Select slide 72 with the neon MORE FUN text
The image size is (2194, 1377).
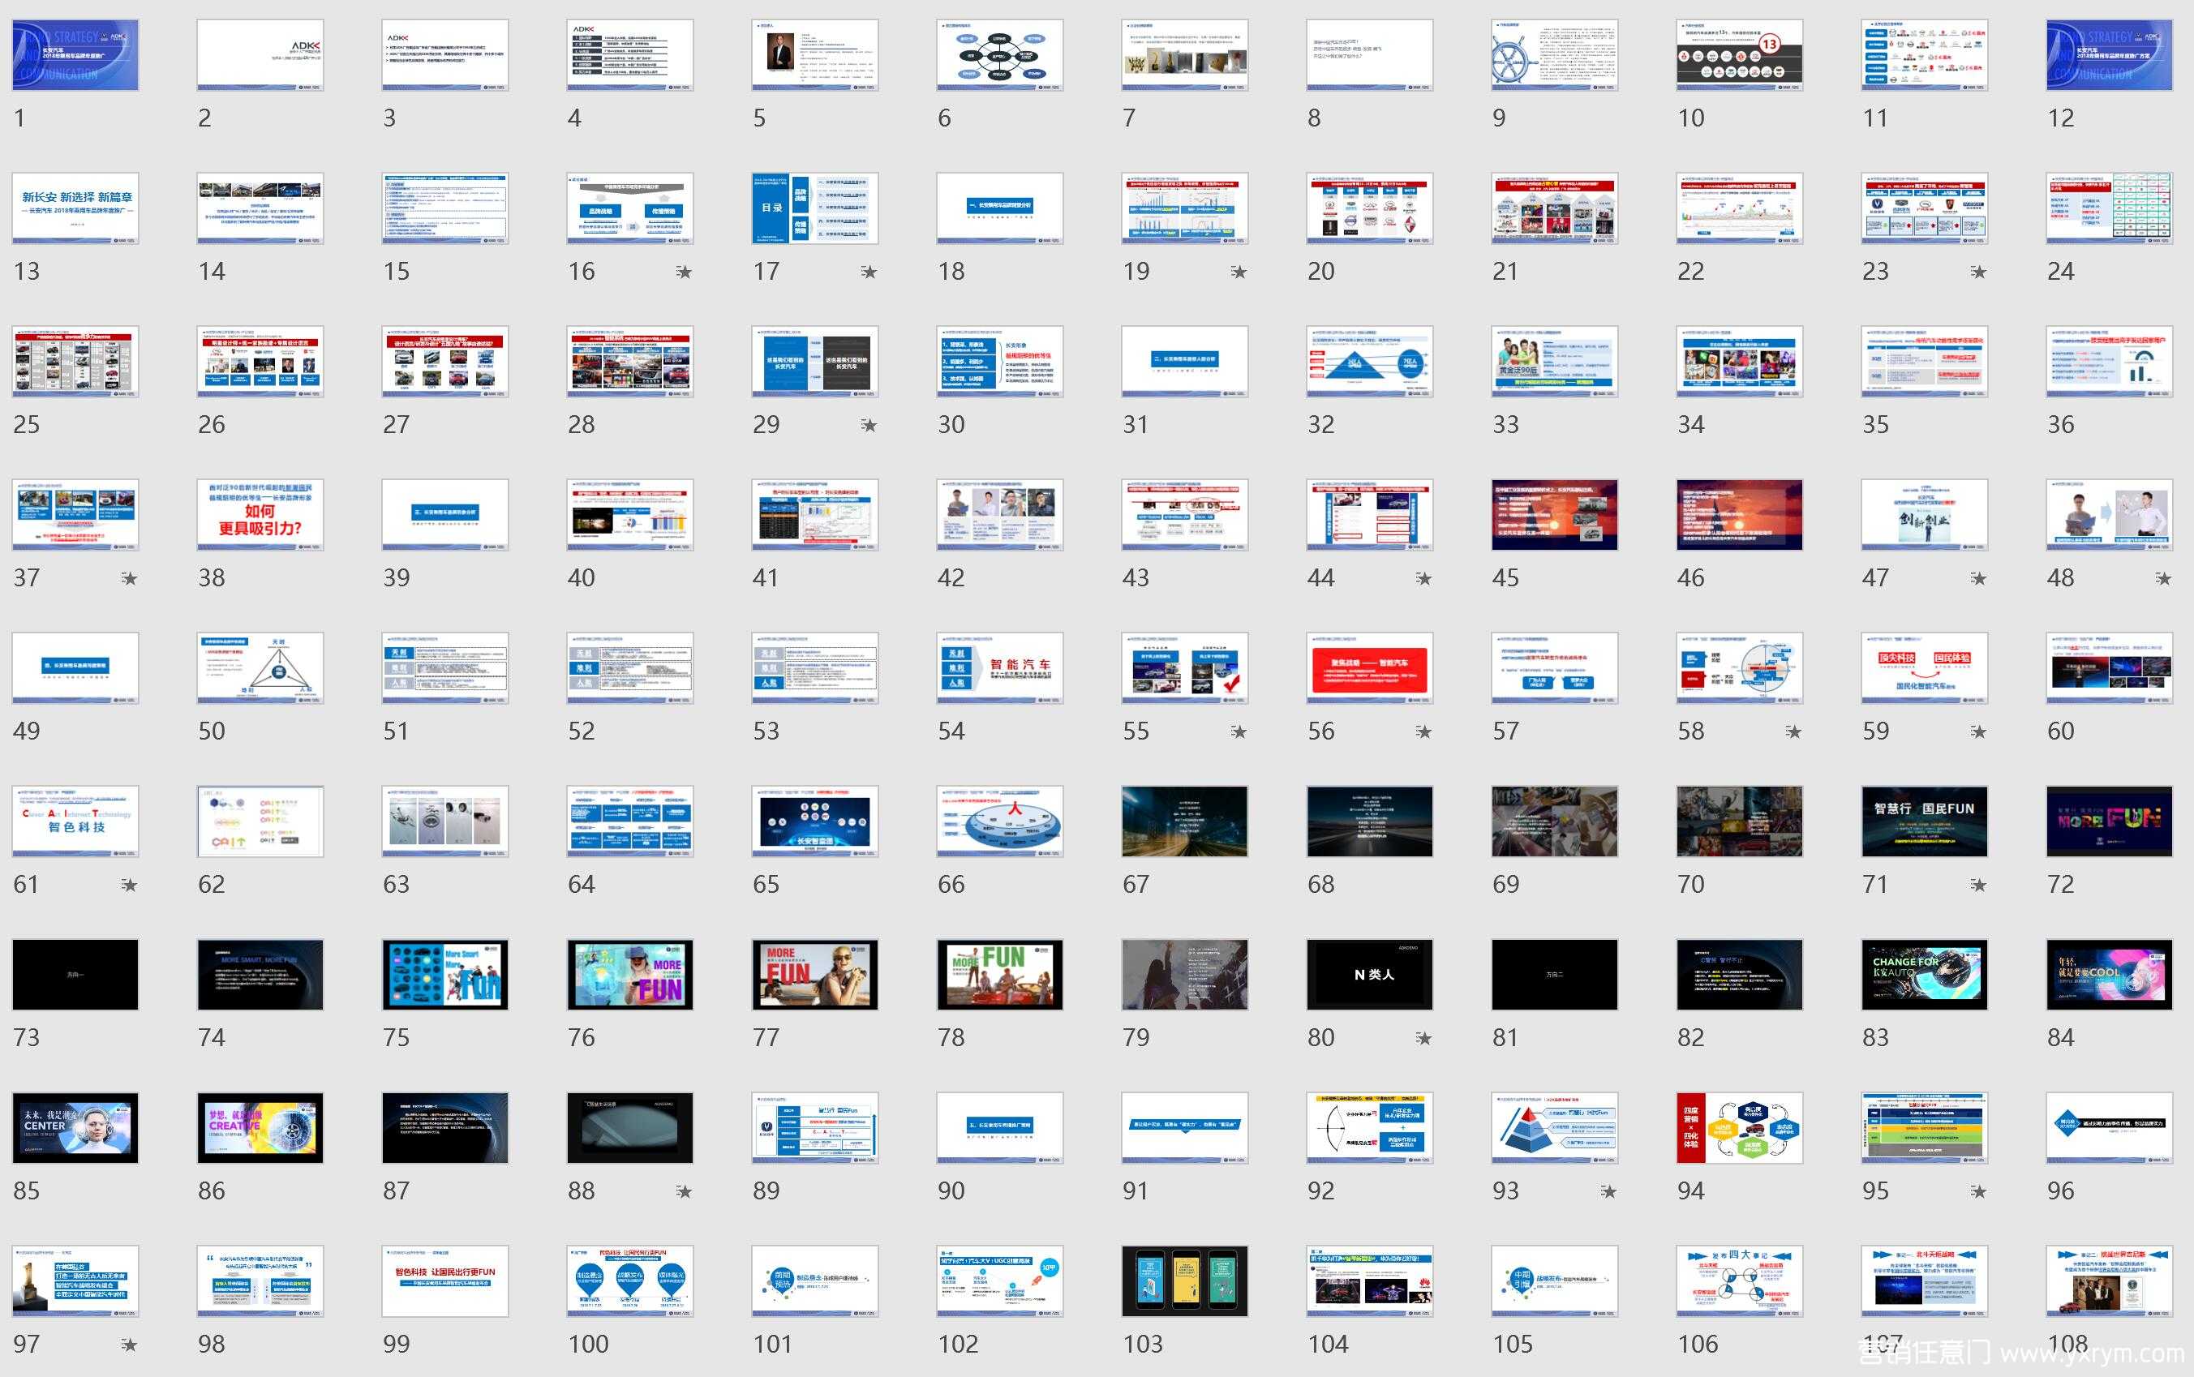[x=2108, y=821]
